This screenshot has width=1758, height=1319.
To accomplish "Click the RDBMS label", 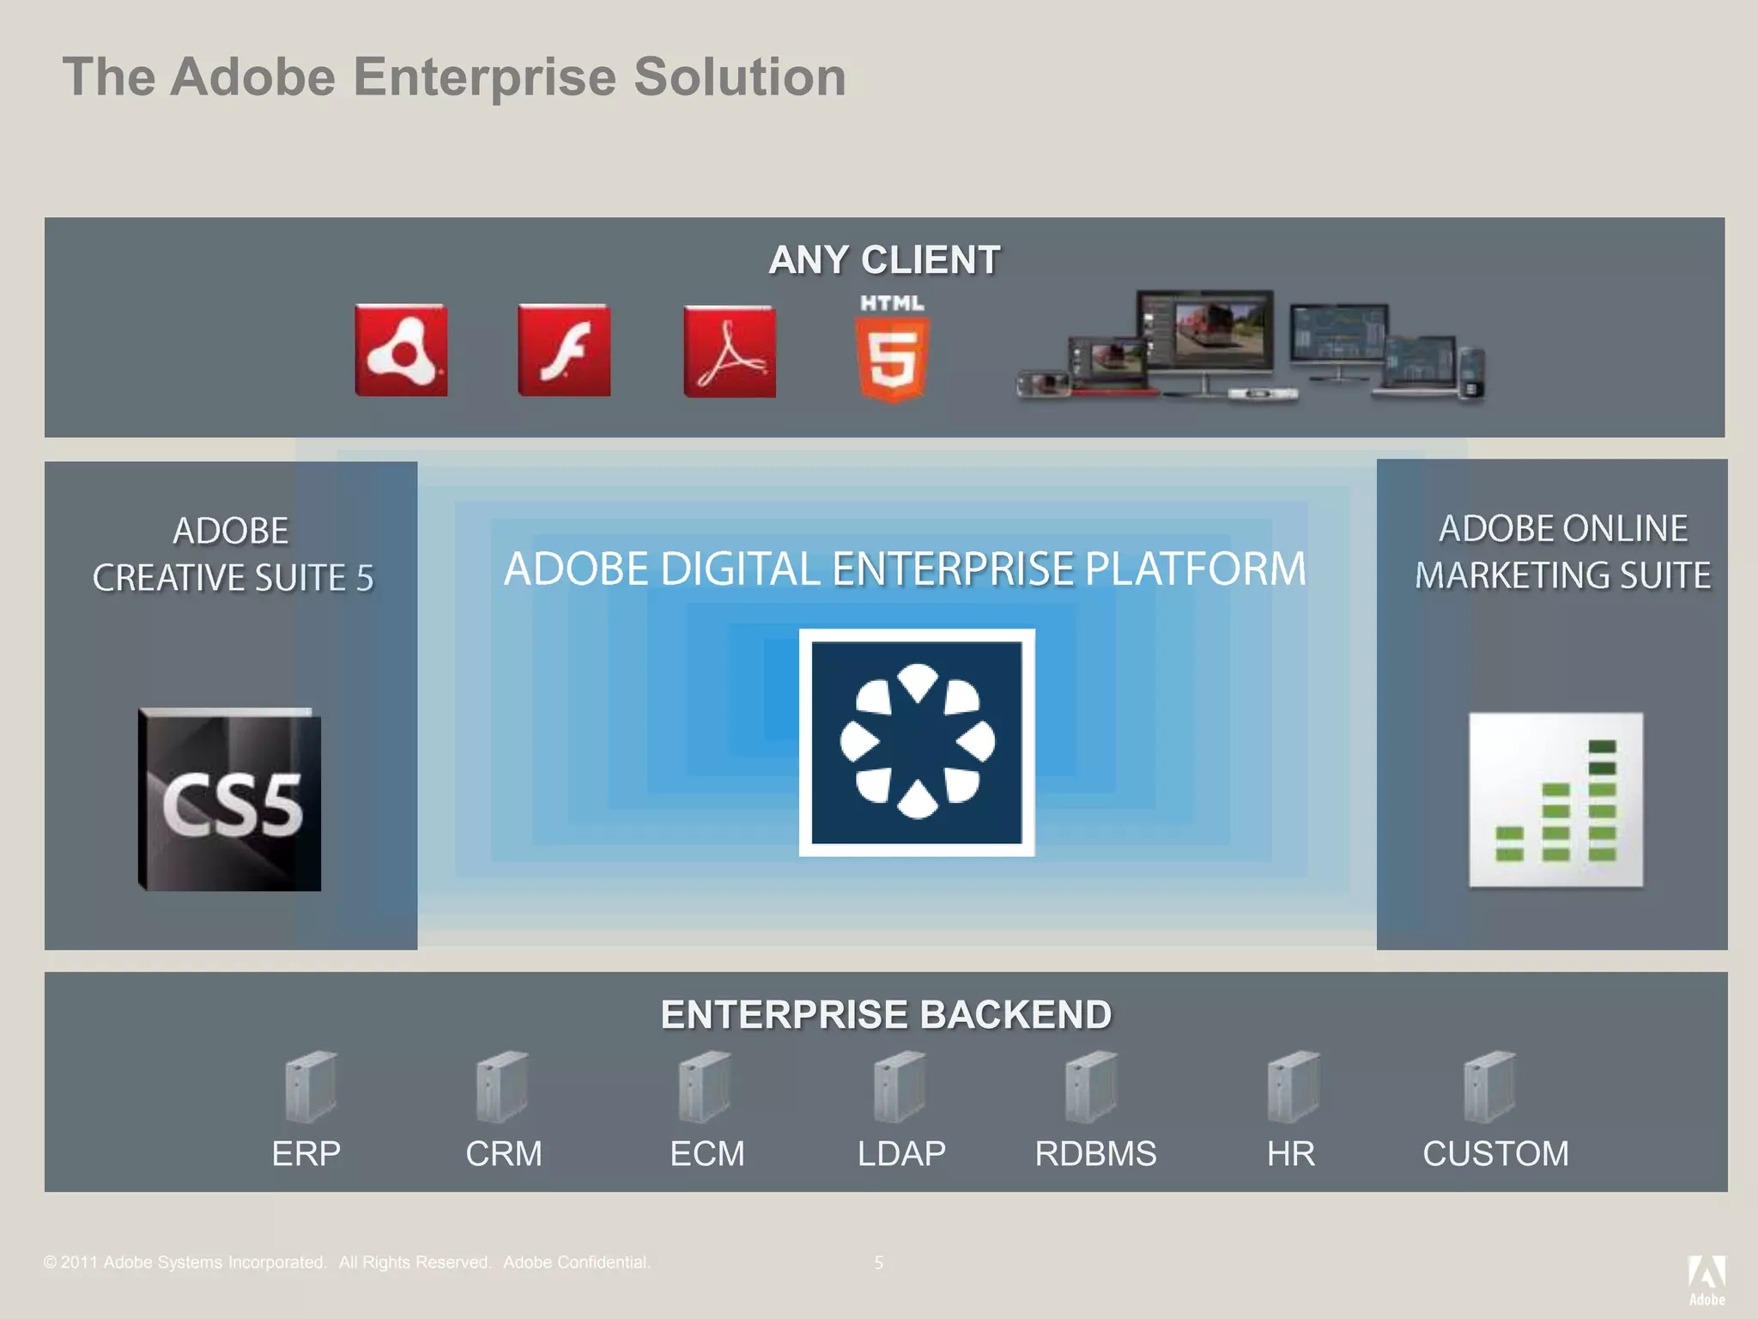I will pyautogui.click(x=1095, y=1153).
